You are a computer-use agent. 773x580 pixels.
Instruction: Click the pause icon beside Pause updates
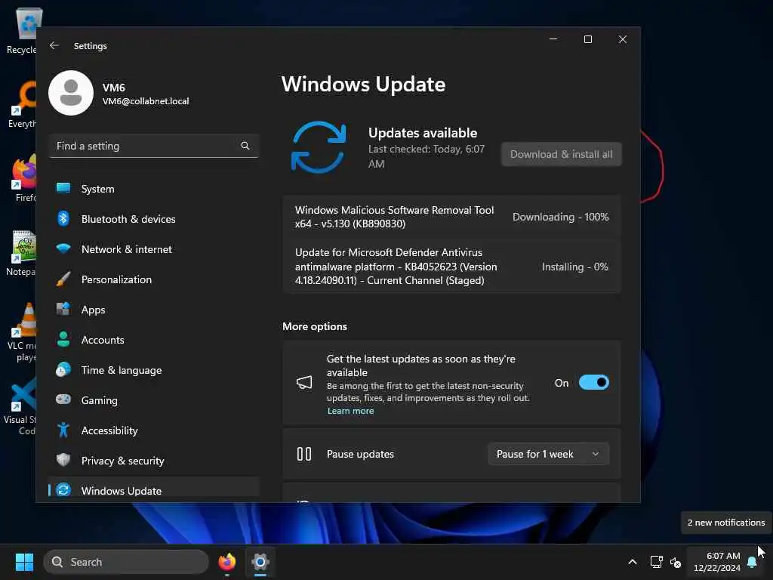click(304, 454)
